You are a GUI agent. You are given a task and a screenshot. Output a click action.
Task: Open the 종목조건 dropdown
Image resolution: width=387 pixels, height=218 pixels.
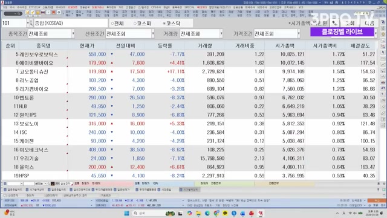(x=51, y=34)
